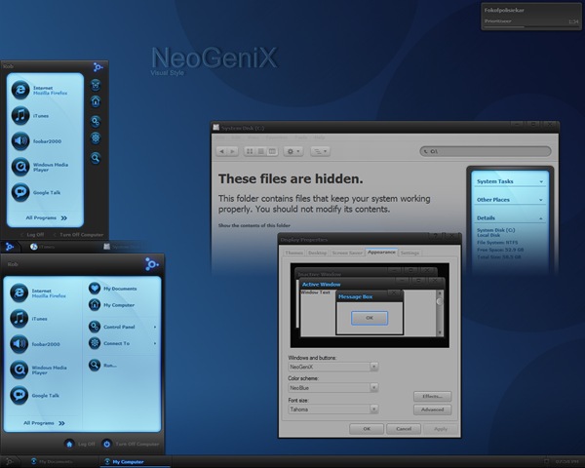The width and height of the screenshot is (585, 468).
Task: Expand the Control Panel submenu
Action: click(117, 327)
